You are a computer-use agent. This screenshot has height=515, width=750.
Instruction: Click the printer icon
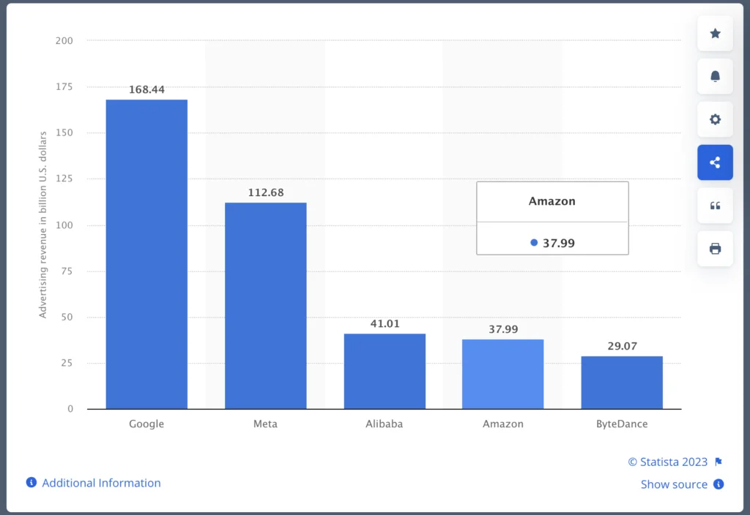tap(715, 249)
